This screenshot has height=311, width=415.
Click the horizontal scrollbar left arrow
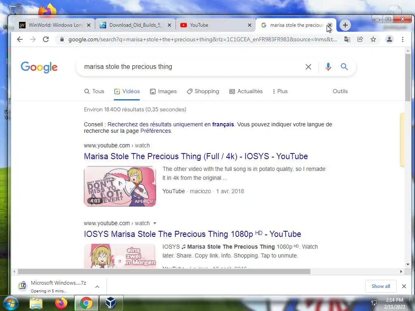tap(14, 272)
